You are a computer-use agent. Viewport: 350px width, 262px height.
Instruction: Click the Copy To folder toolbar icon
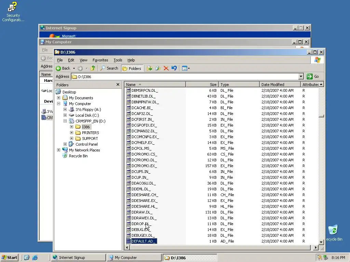pyautogui.click(x=158, y=68)
